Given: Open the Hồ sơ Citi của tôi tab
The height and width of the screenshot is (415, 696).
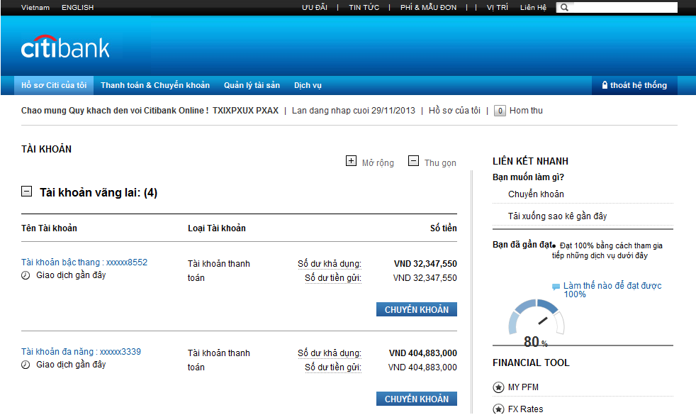Looking at the screenshot, I should 54,85.
